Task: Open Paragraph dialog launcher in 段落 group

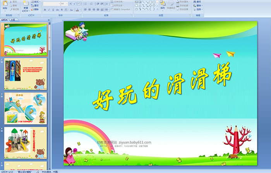Action: pyautogui.click(x=132, y=15)
